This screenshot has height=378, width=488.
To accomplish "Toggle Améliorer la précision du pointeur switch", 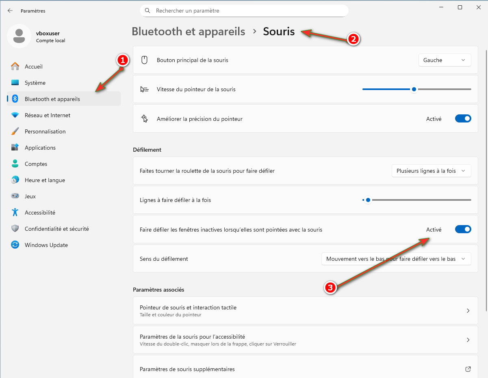I will pos(463,119).
